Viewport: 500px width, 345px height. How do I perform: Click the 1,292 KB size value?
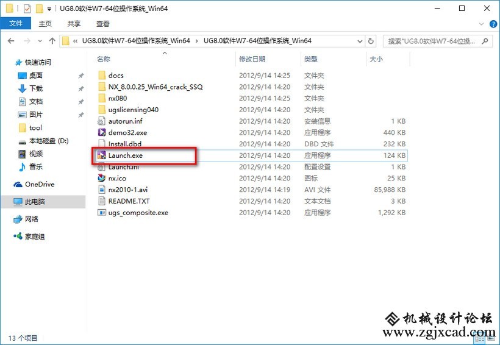pos(391,212)
